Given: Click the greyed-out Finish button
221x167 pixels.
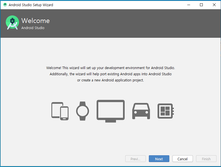Looking at the screenshot, I should click(x=206, y=159).
